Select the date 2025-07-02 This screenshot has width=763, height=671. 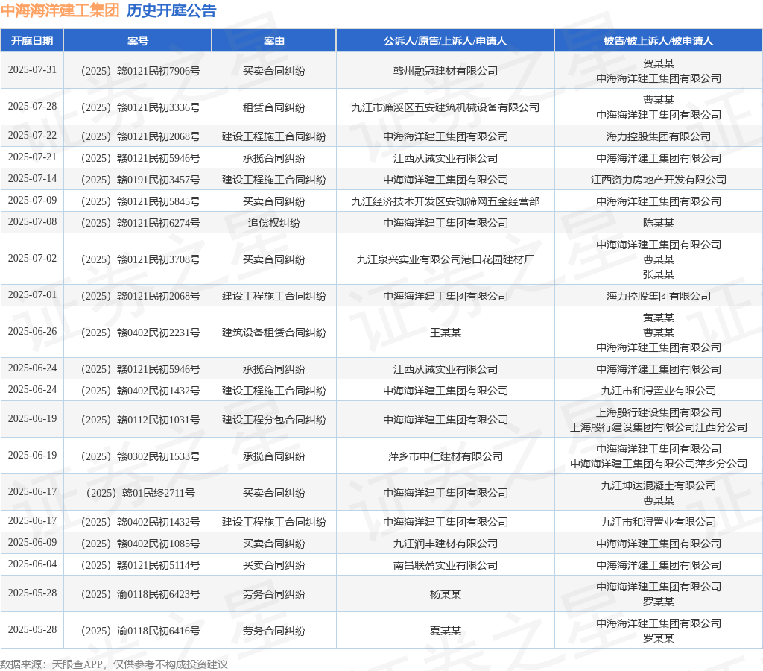[x=32, y=258]
